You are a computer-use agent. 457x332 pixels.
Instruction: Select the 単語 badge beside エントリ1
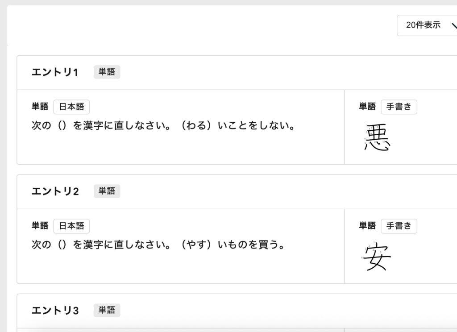107,72
